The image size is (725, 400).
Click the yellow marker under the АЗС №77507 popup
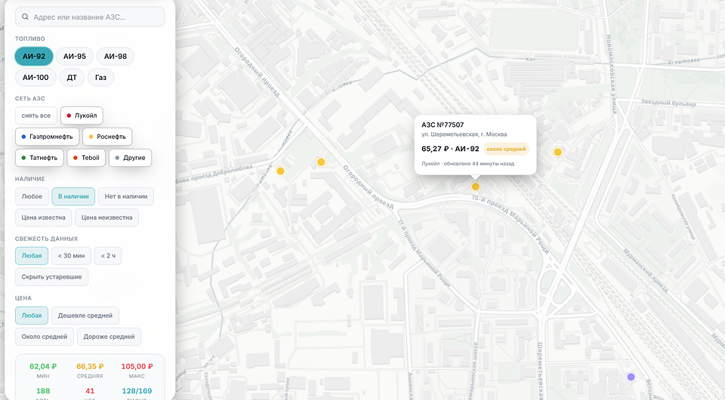[475, 186]
